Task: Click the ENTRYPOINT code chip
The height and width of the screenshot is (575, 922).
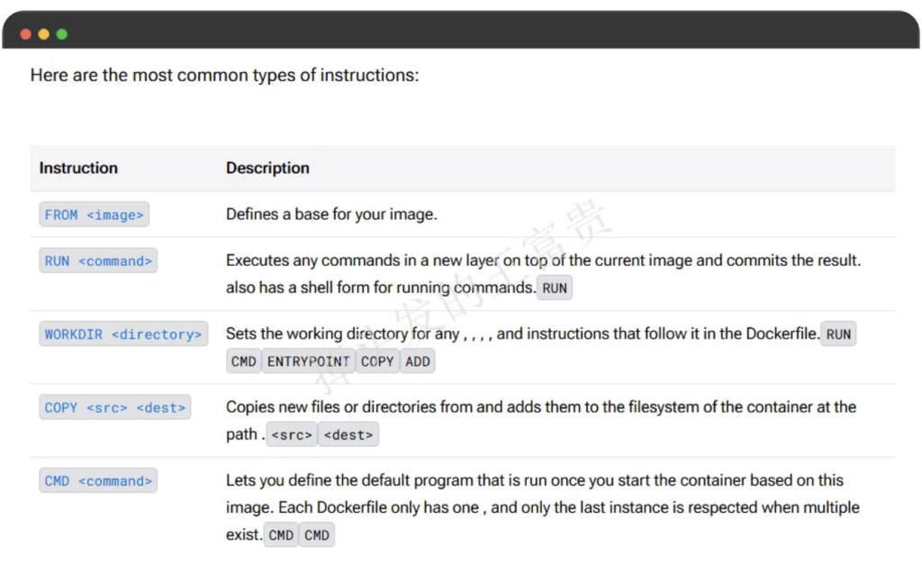Action: point(308,361)
